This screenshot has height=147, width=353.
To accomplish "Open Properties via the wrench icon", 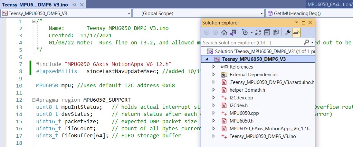I will [x=288, y=32].
